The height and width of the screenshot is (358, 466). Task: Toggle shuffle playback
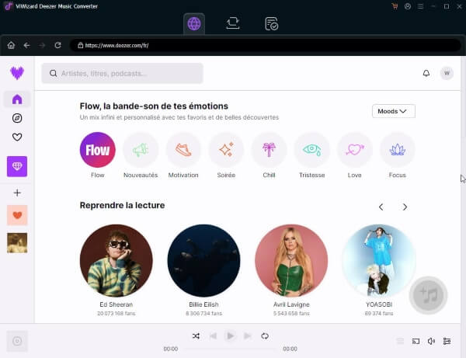[x=196, y=335]
